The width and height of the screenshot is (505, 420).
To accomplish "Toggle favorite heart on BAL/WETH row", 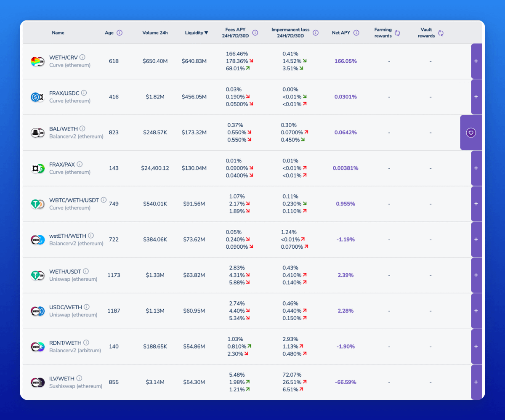I will [x=471, y=133].
